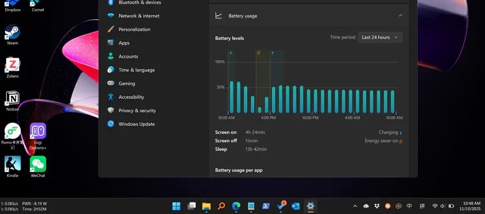Click the Network & internet Wi-Fi icon

coord(110,16)
